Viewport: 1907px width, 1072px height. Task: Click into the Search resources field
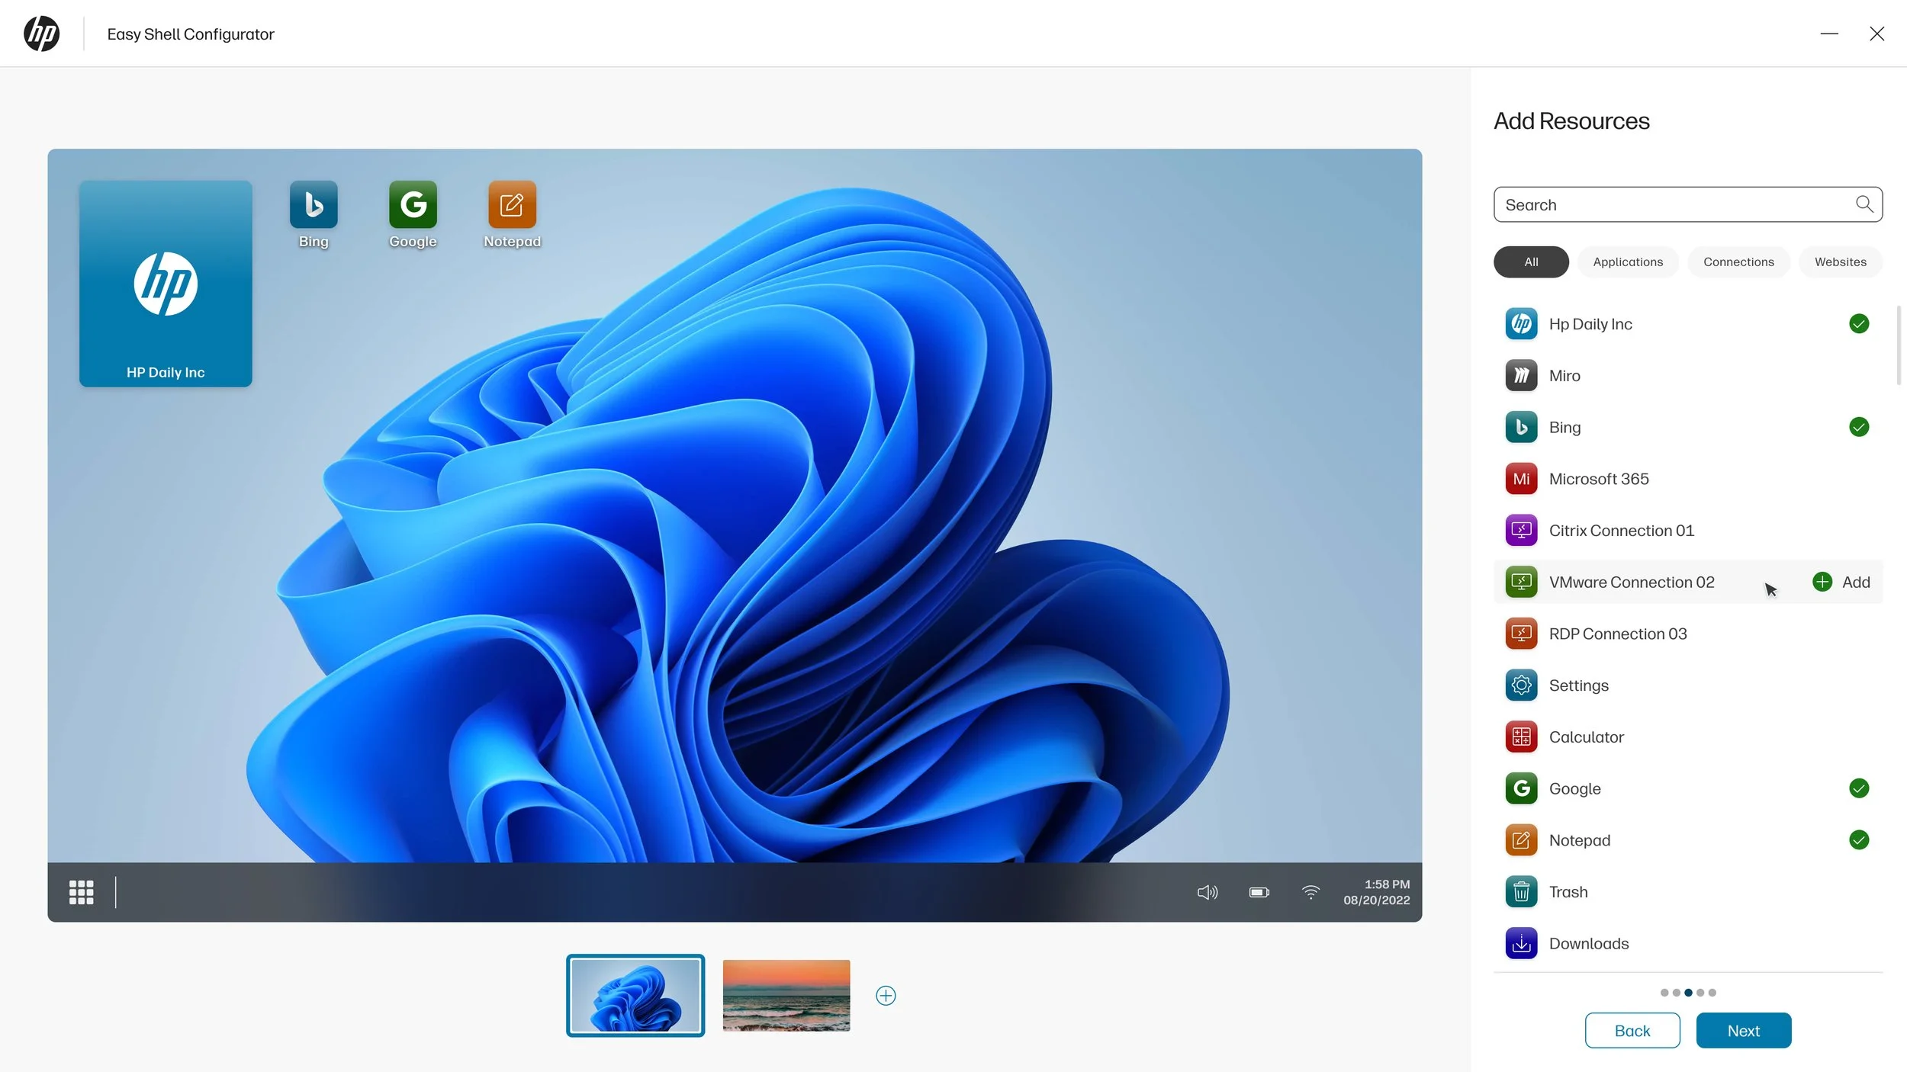[x=1674, y=204]
